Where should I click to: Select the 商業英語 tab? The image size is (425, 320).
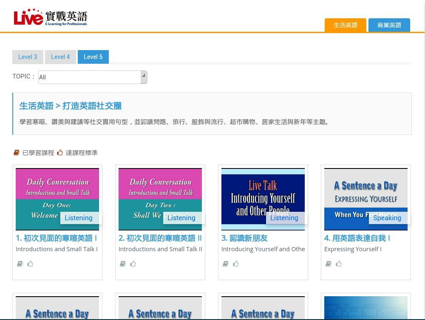pyautogui.click(x=389, y=25)
